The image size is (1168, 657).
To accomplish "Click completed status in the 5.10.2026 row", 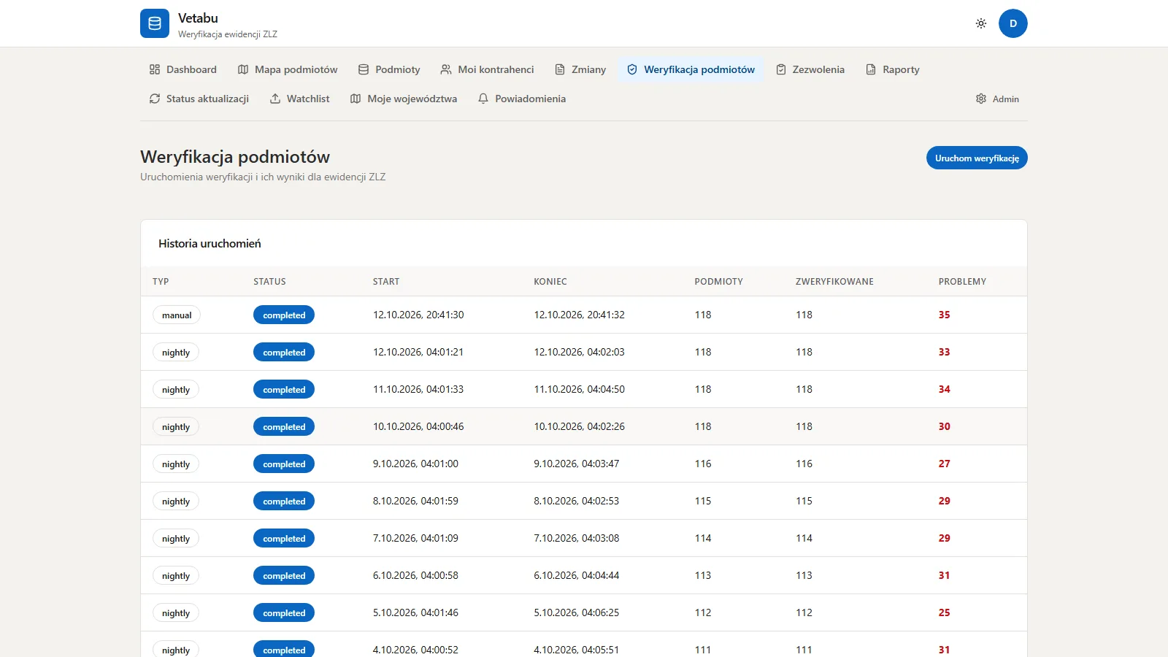I will pyautogui.click(x=284, y=613).
